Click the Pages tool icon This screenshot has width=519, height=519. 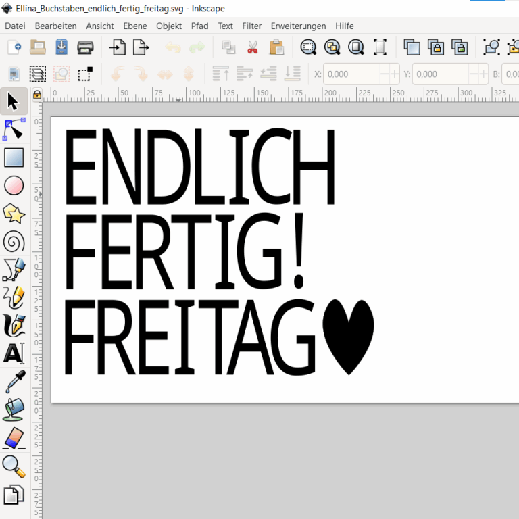pos(14,495)
